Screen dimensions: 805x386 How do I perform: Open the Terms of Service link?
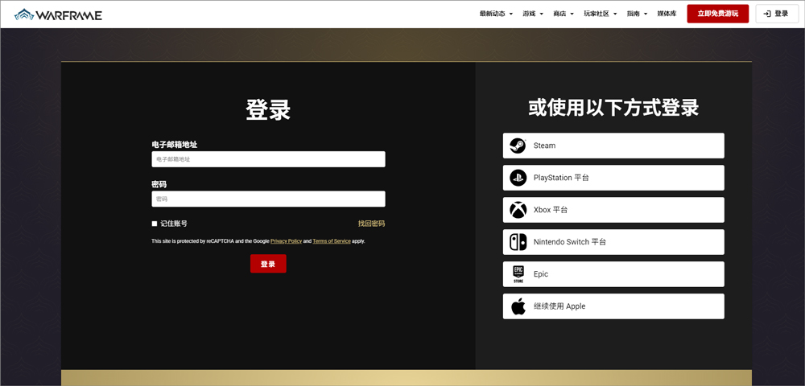pos(332,241)
